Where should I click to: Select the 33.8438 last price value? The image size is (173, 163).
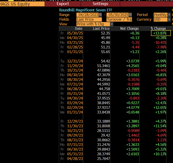(104, 112)
